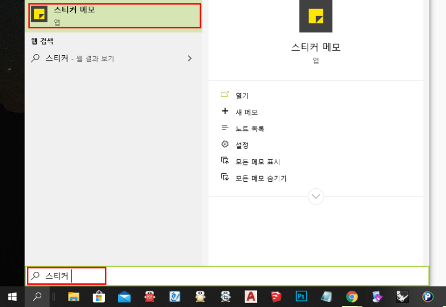
Task: Click the 웹 검색 section heading
Action: [42, 41]
